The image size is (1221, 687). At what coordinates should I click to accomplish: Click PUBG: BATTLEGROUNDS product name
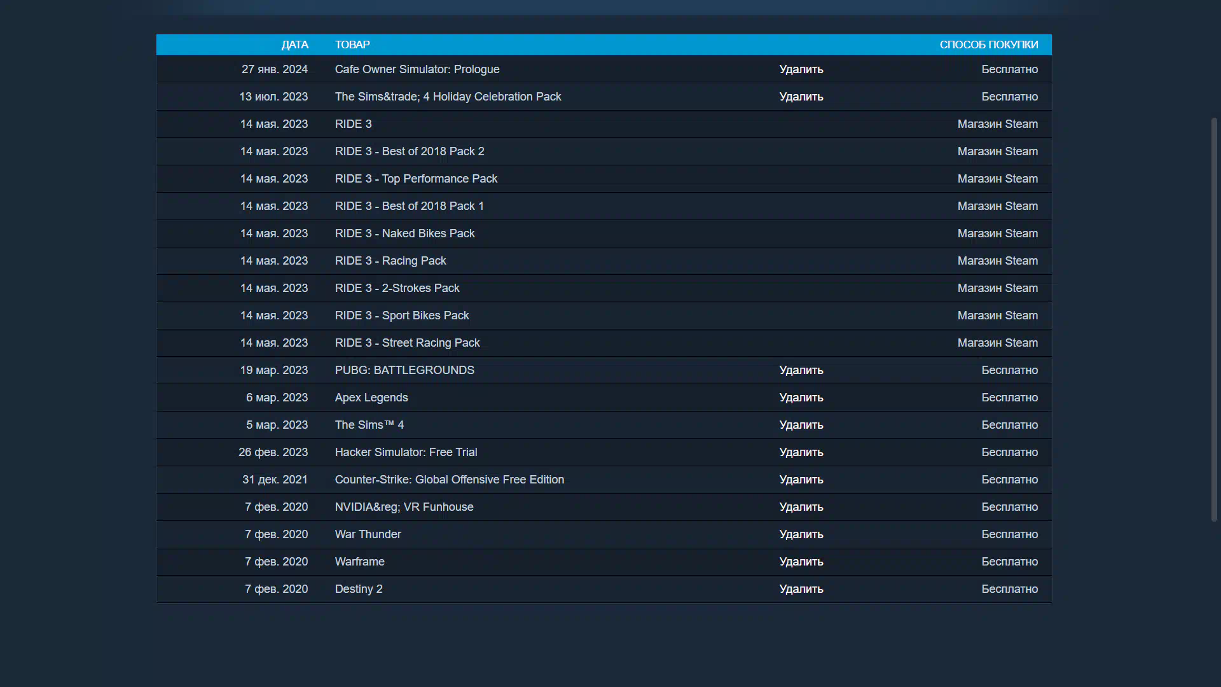pos(404,370)
